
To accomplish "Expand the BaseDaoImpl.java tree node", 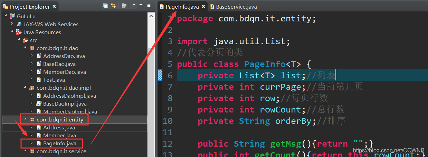I will click(x=31, y=104).
